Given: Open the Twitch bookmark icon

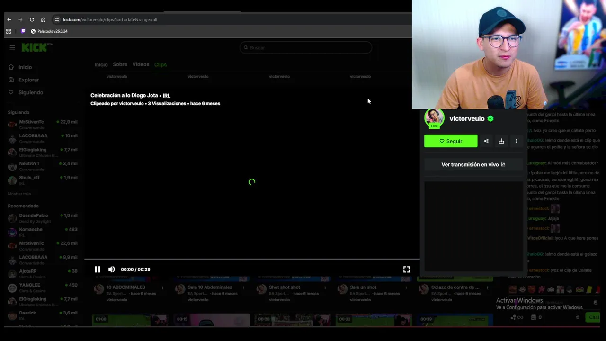Looking at the screenshot, I should [x=23, y=31].
